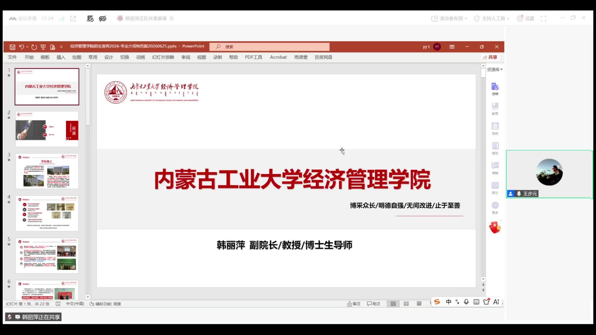Click the 总结 icon in the resource sidebar
Image resolution: width=596 pixels, height=335 pixels.
(495, 89)
